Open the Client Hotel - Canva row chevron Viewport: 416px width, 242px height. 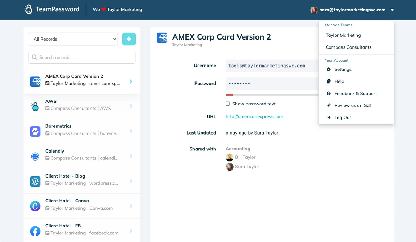[x=131, y=206]
